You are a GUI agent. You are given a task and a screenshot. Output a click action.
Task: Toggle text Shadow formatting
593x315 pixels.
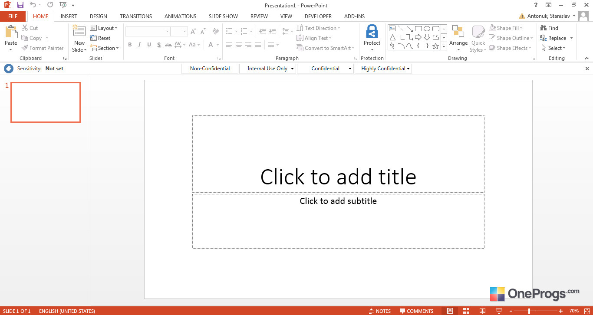pos(159,45)
